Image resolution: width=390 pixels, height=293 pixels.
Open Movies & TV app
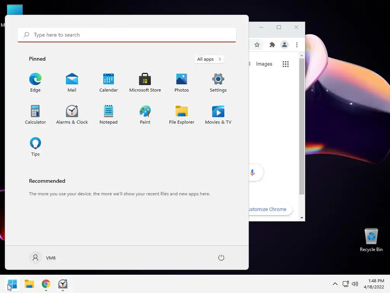pyautogui.click(x=218, y=114)
